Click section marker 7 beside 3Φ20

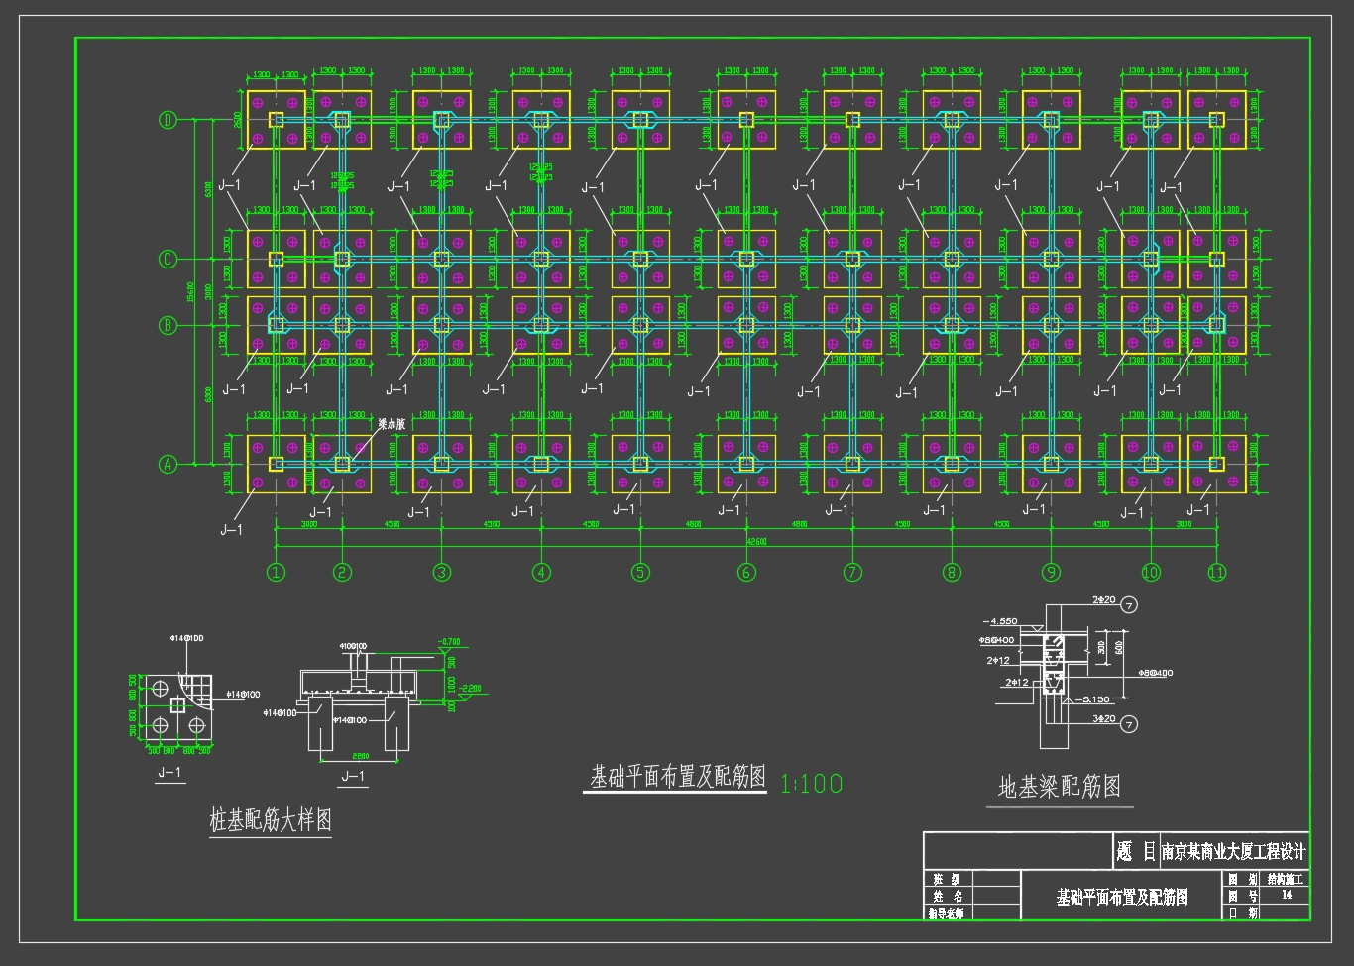1128,725
